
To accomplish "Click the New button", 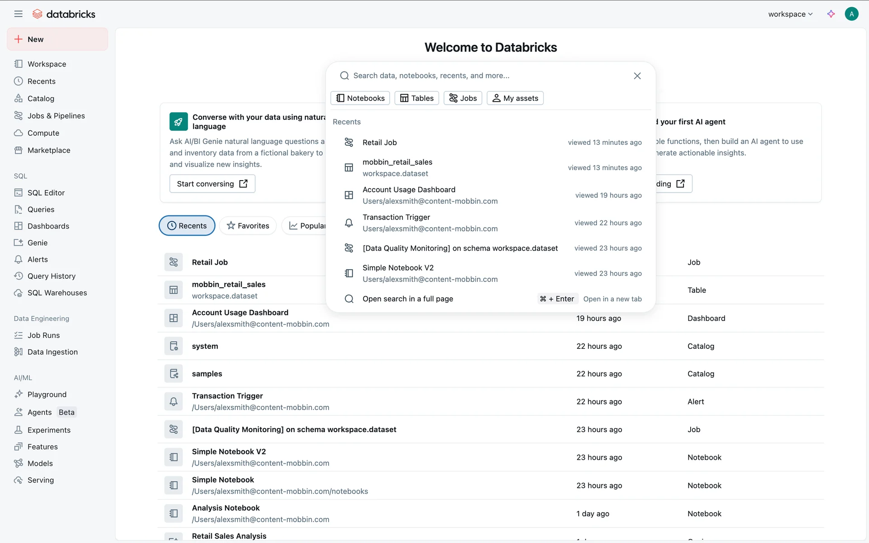I will tap(57, 39).
